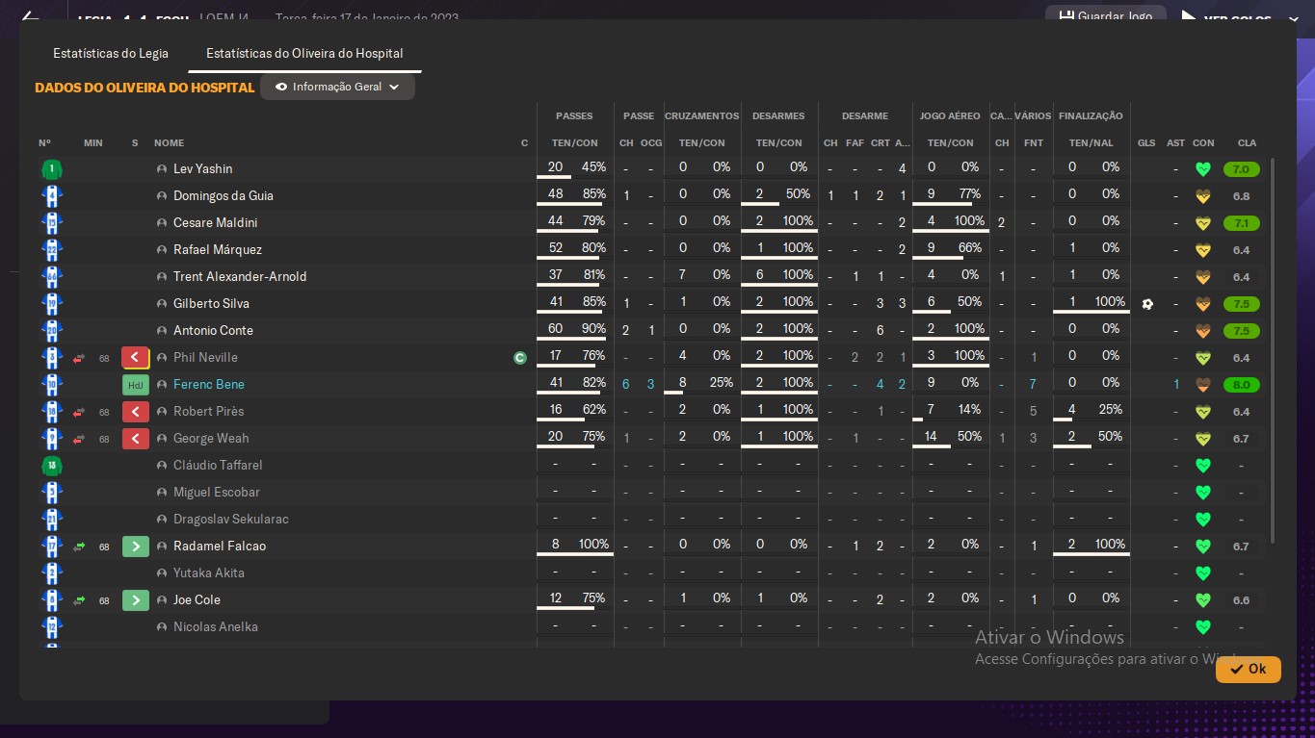Click person icon beside Lev Yashin's name
Viewport: 1315px width, 738px height.
point(162,169)
